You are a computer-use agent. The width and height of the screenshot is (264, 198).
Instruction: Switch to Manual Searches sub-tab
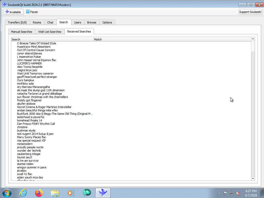coord(22,32)
